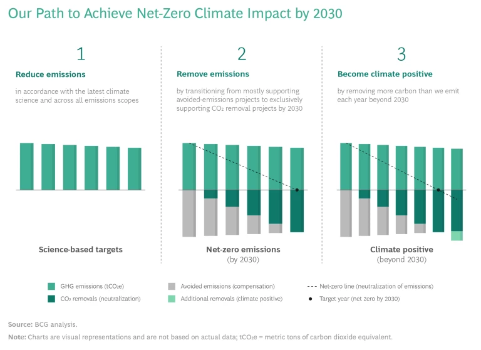Screen dimensions: 481x350
Task: Select the large number 3 step heading
Action: (401, 54)
